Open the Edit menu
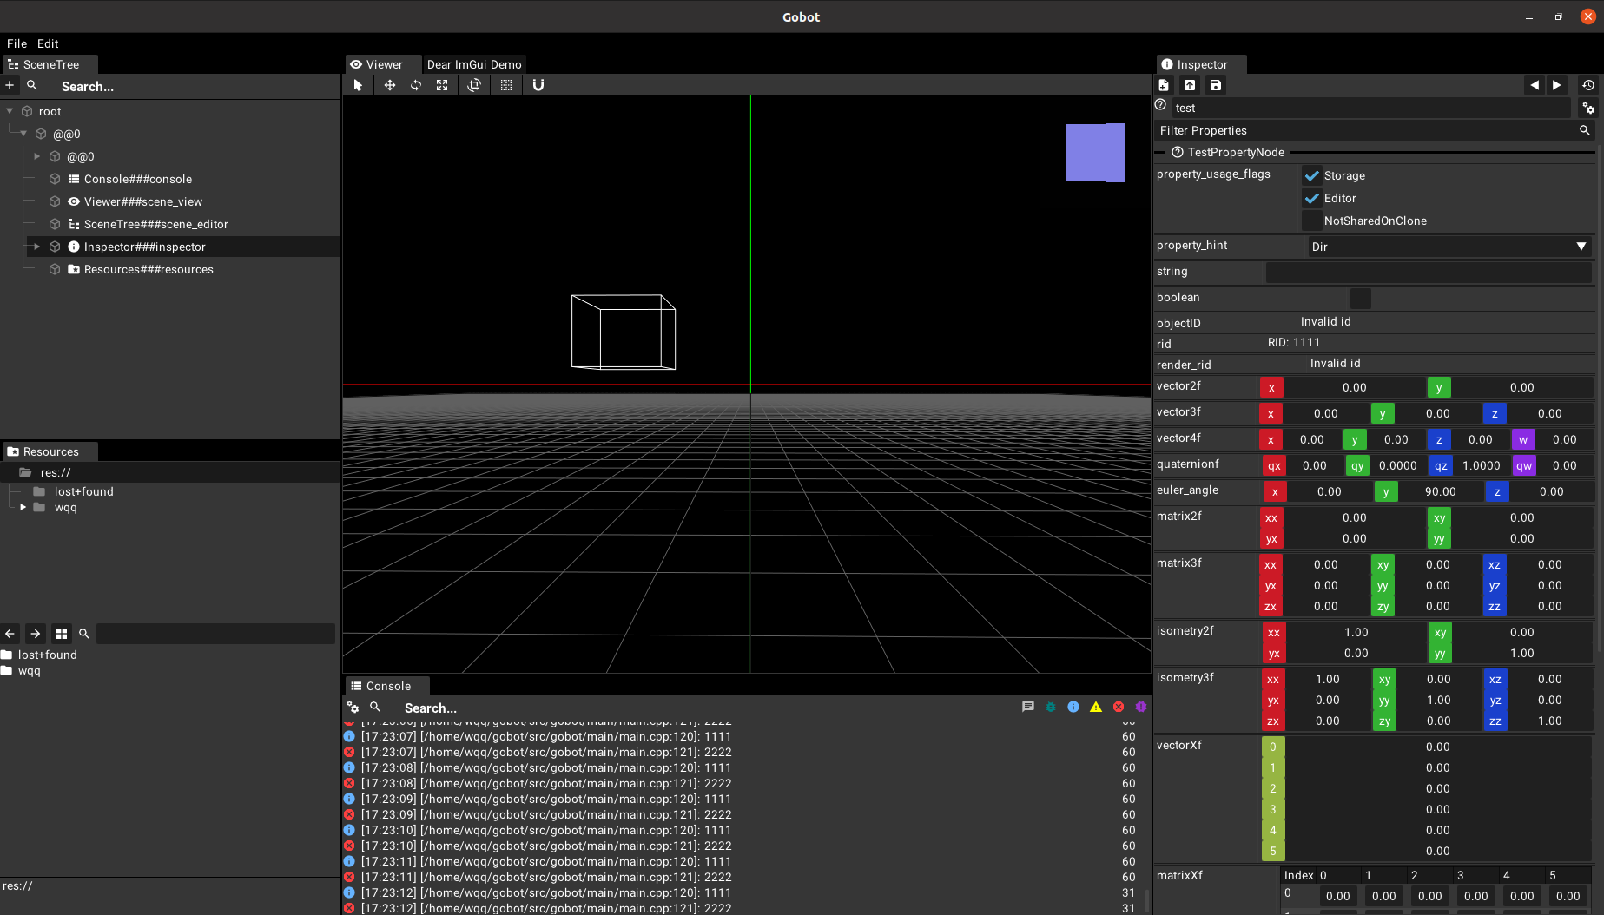This screenshot has height=915, width=1604. [48, 43]
